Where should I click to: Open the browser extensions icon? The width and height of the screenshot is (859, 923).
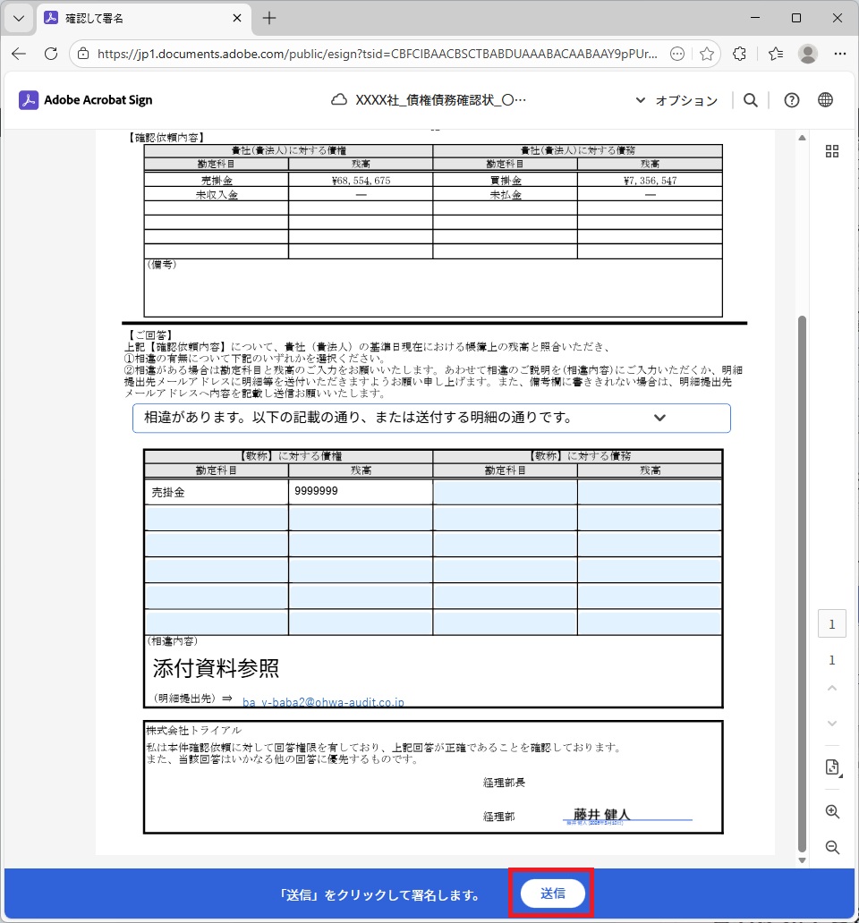pyautogui.click(x=739, y=54)
